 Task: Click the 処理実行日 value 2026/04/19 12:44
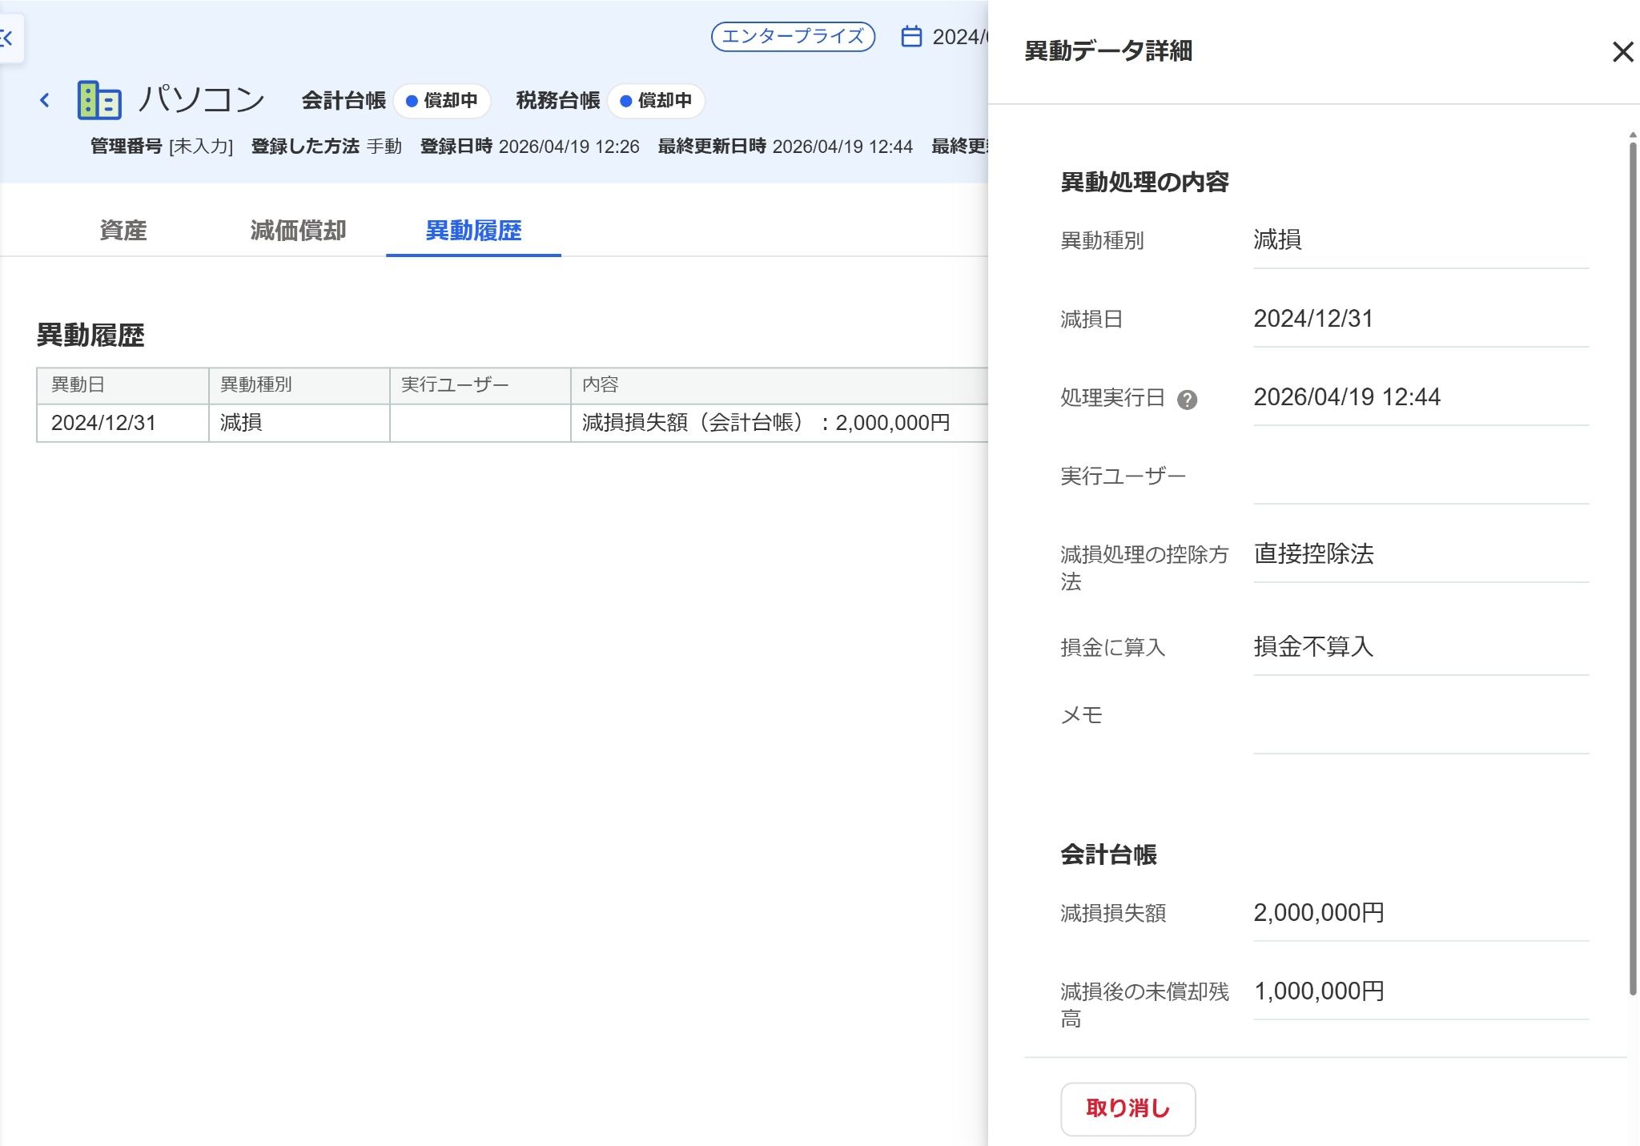(1347, 397)
